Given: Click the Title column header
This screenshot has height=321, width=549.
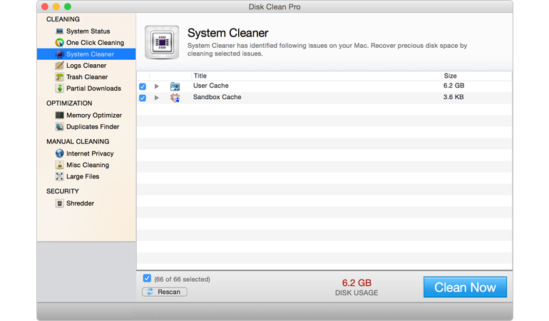Looking at the screenshot, I should 200,76.
